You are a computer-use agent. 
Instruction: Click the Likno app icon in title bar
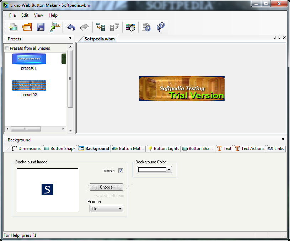(x=6, y=5)
